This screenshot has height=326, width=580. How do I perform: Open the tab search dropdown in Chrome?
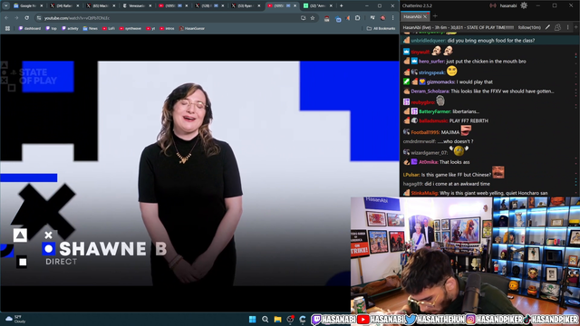coord(6,6)
